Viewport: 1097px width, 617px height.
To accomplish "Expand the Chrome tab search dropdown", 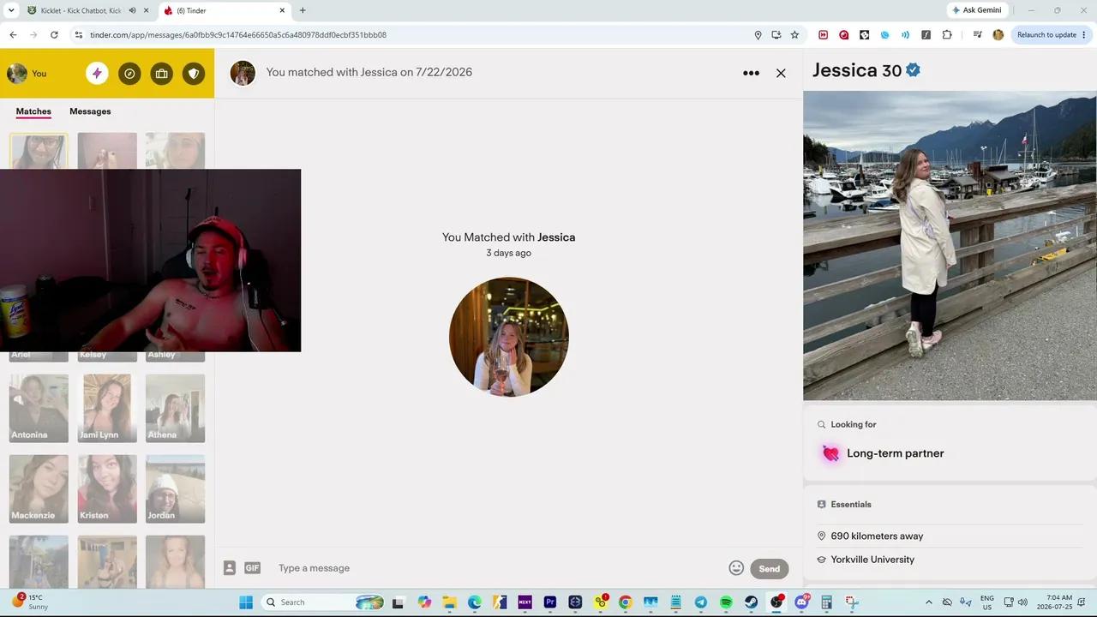I will [11, 10].
